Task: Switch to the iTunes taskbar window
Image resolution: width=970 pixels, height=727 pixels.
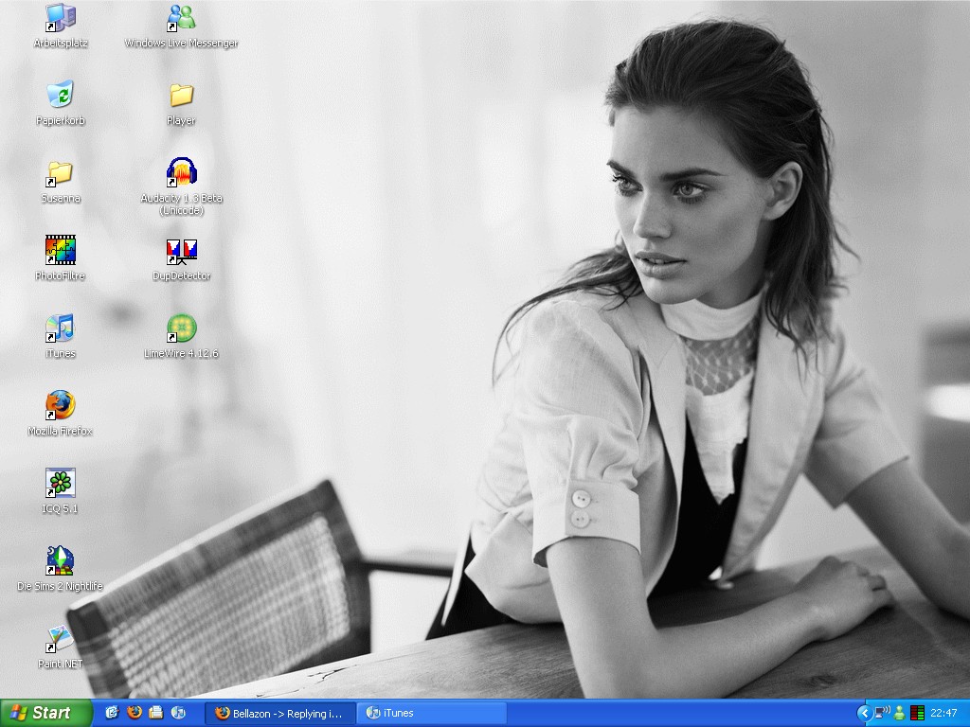Action: pyautogui.click(x=432, y=713)
